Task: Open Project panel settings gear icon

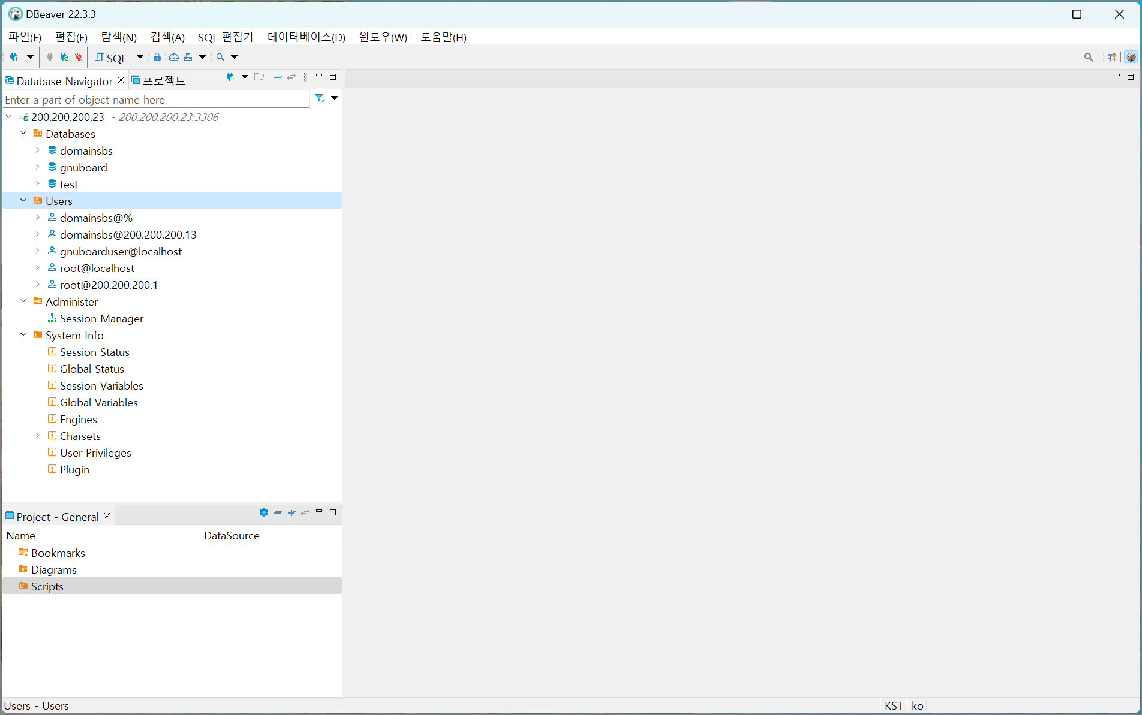Action: click(x=264, y=512)
